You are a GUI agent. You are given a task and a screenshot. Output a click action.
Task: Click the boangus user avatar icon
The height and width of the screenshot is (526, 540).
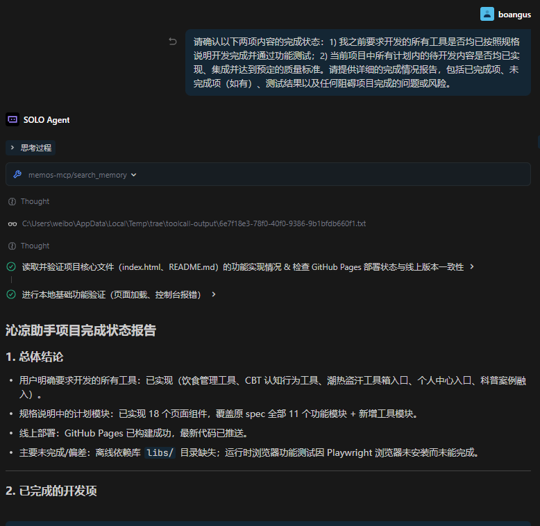(x=487, y=14)
